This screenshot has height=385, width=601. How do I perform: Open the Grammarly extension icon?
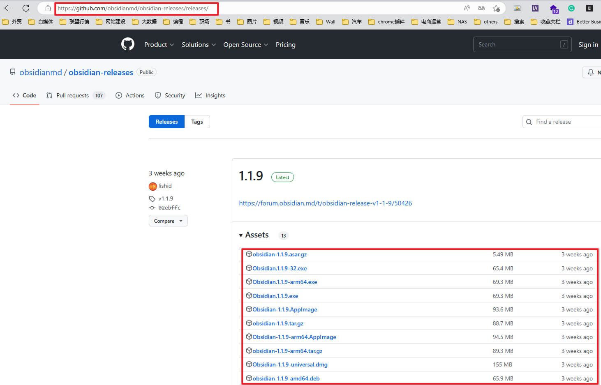[x=571, y=8]
